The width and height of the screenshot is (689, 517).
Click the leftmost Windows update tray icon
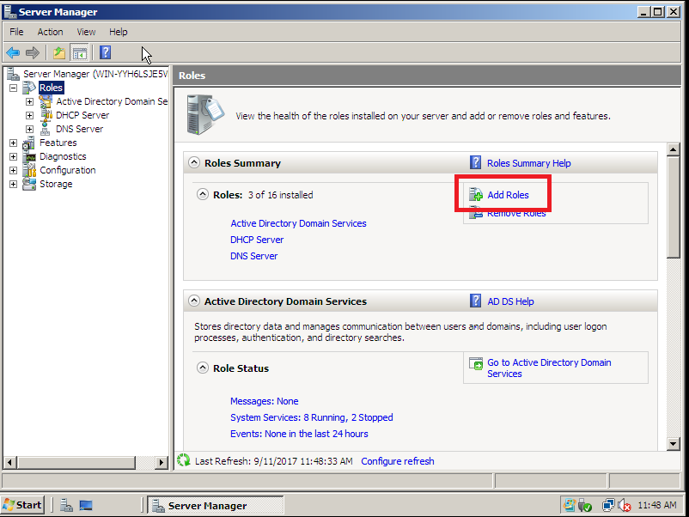570,505
